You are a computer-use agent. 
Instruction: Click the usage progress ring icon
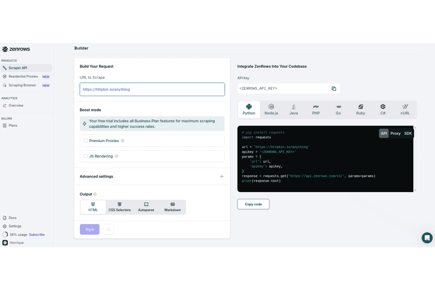tap(5, 234)
